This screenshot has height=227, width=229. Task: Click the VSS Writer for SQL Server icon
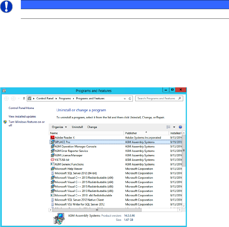pos(52,204)
